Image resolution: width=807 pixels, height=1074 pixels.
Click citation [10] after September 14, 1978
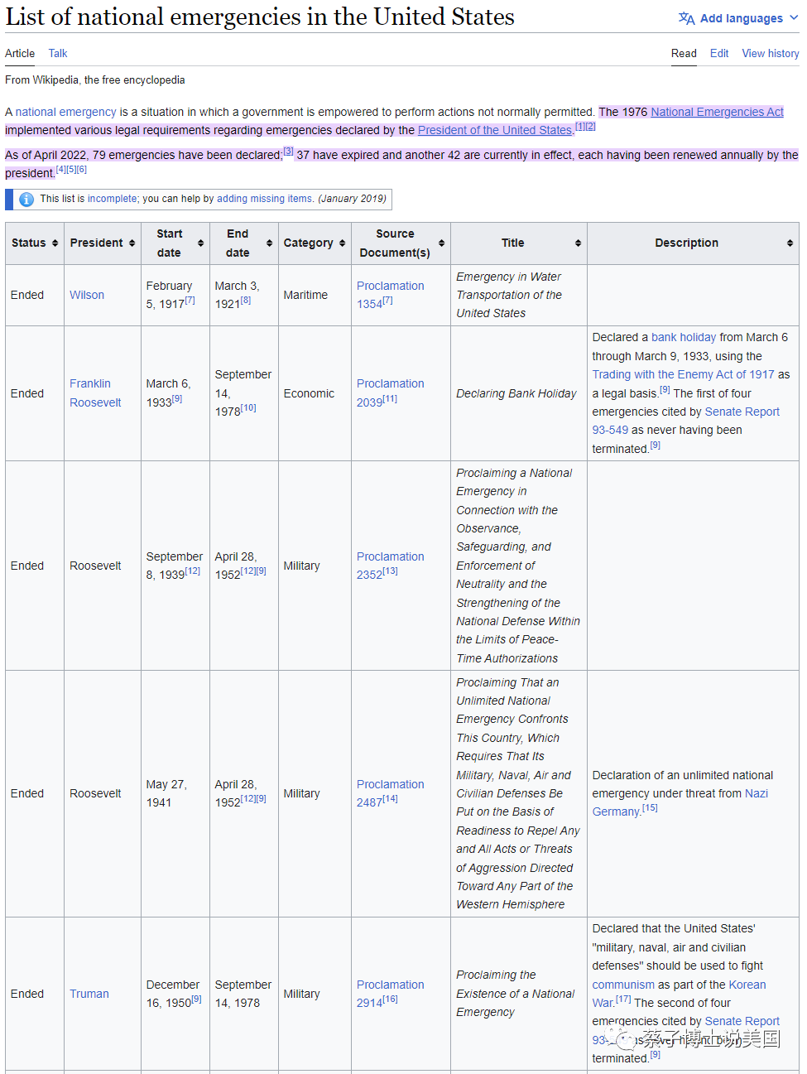click(x=248, y=408)
